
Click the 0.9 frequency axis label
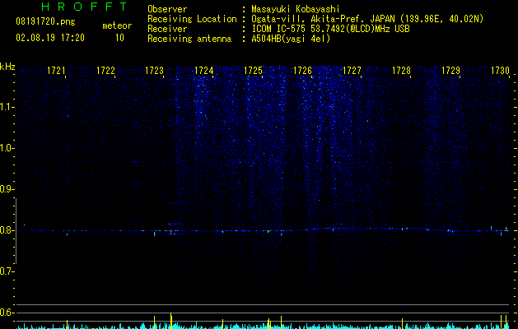7,189
